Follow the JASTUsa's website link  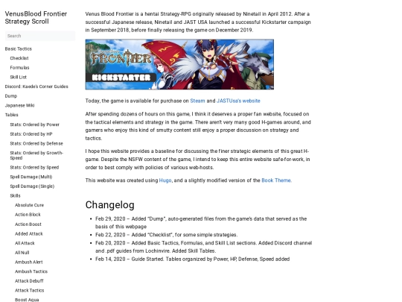238,101
